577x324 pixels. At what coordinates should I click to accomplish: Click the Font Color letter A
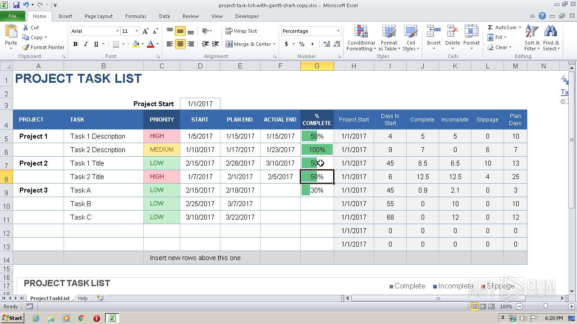pyautogui.click(x=151, y=44)
